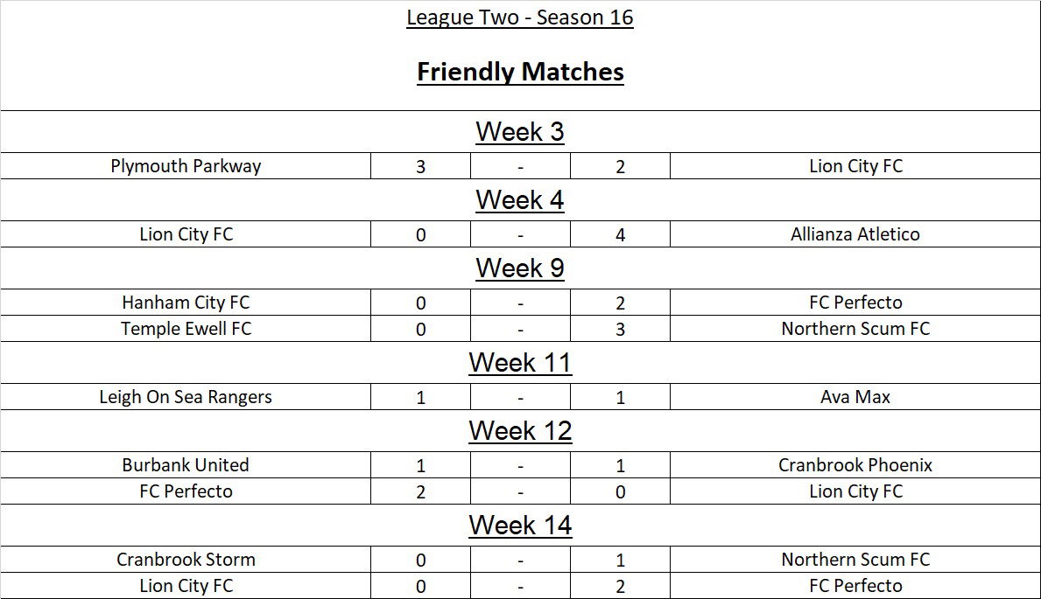Click the Hanham City FC cell
This screenshot has width=1041, height=599.
click(x=186, y=303)
